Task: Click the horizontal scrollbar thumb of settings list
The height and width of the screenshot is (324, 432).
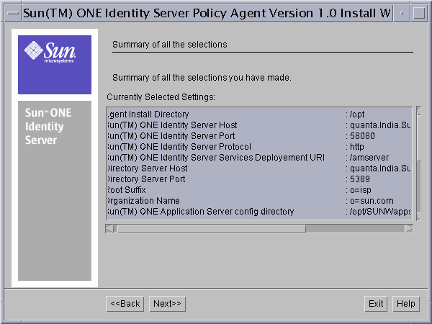Action: [x=212, y=228]
